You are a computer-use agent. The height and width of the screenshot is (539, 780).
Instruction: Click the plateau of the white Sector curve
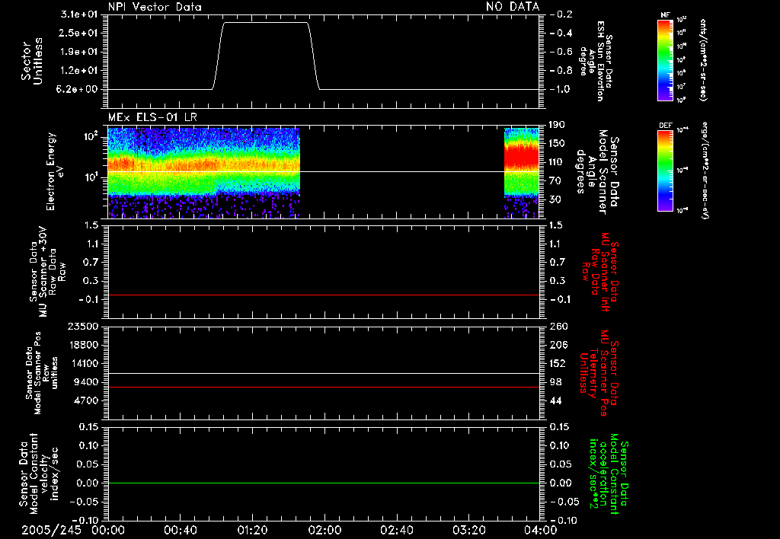pos(266,22)
